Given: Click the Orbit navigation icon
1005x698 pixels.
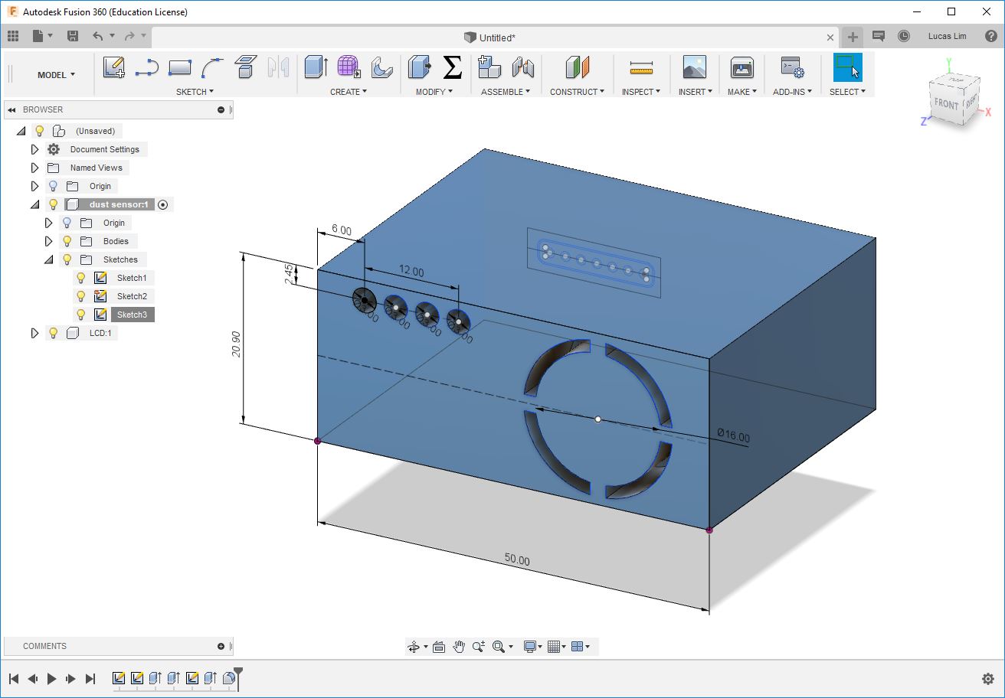Looking at the screenshot, I should [x=414, y=647].
